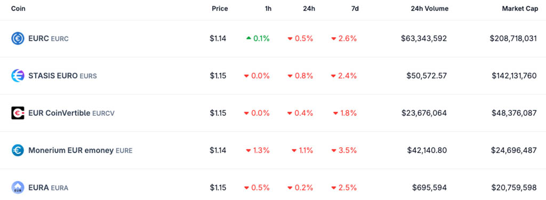Click the EUR CoinVertible logo icon
This screenshot has width=546, height=200.
(x=18, y=113)
